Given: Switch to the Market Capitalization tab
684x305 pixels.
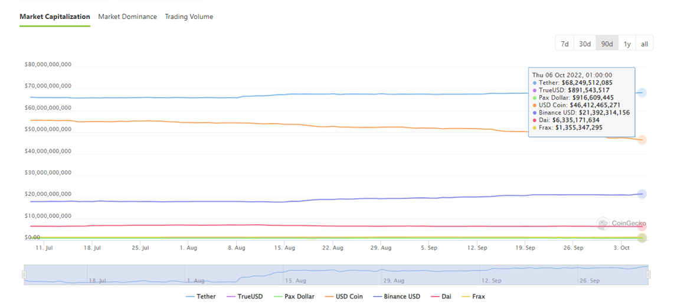Looking at the screenshot, I should coord(55,17).
